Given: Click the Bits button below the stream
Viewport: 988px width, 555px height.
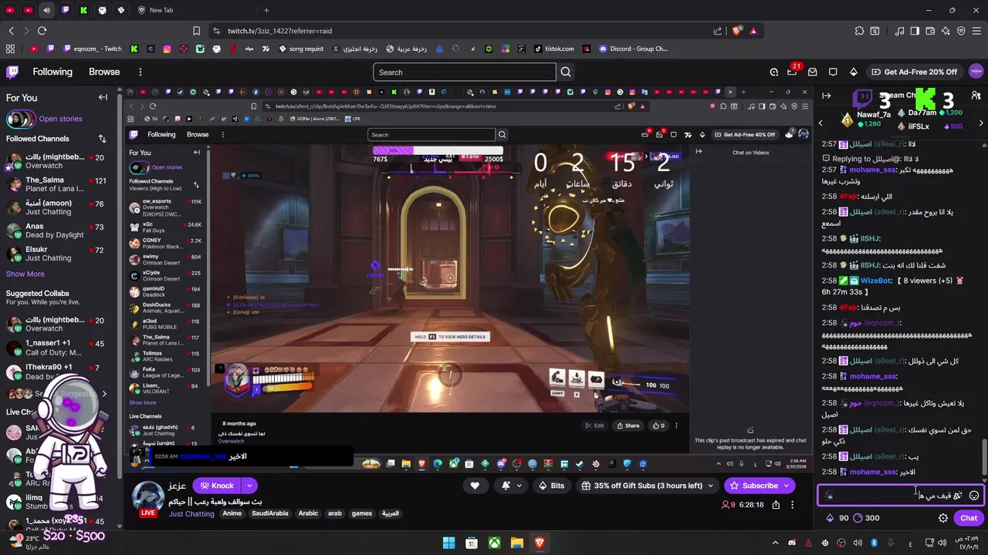Looking at the screenshot, I should click(551, 486).
